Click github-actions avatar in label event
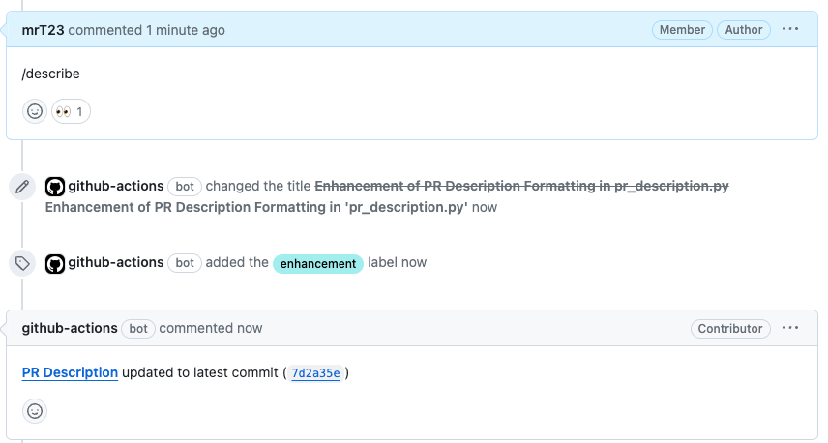The height and width of the screenshot is (443, 828). pos(55,263)
